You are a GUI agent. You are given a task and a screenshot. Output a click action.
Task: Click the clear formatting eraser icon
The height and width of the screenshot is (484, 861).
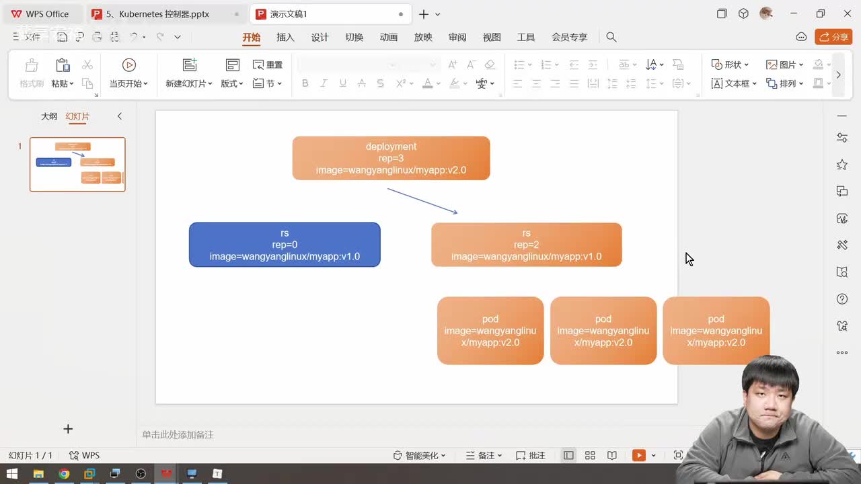490,65
